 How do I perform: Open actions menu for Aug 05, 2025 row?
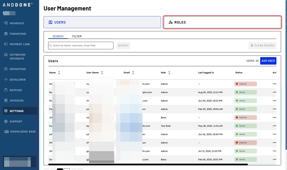275,92
